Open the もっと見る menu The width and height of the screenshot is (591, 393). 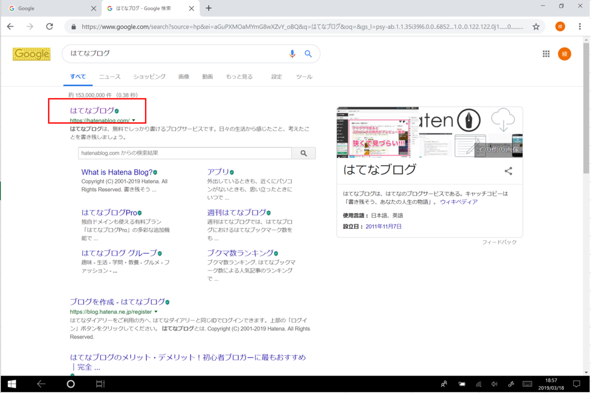coord(239,77)
